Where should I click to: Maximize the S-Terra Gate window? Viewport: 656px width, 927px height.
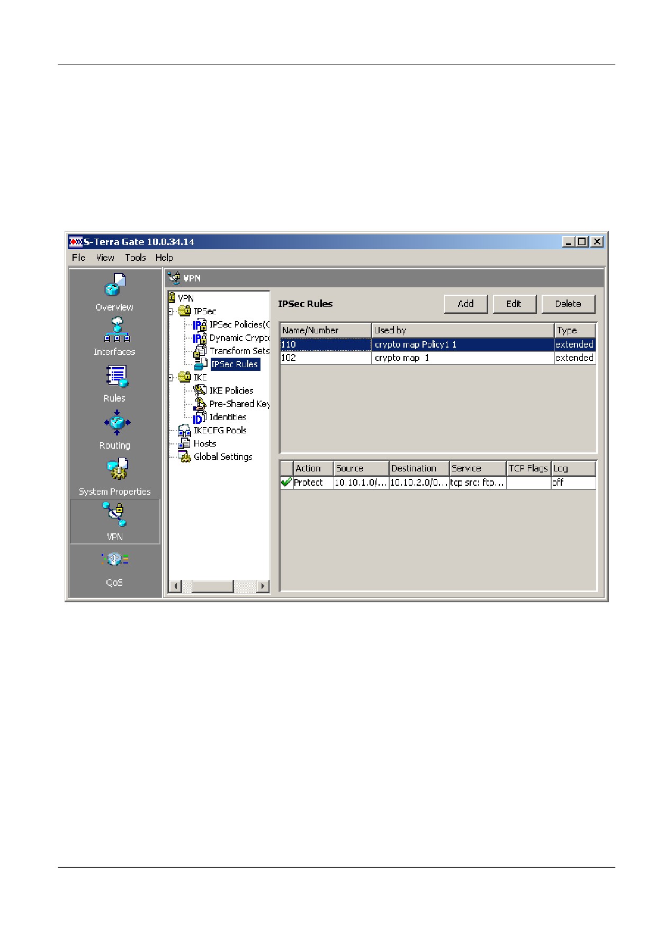[x=582, y=242]
